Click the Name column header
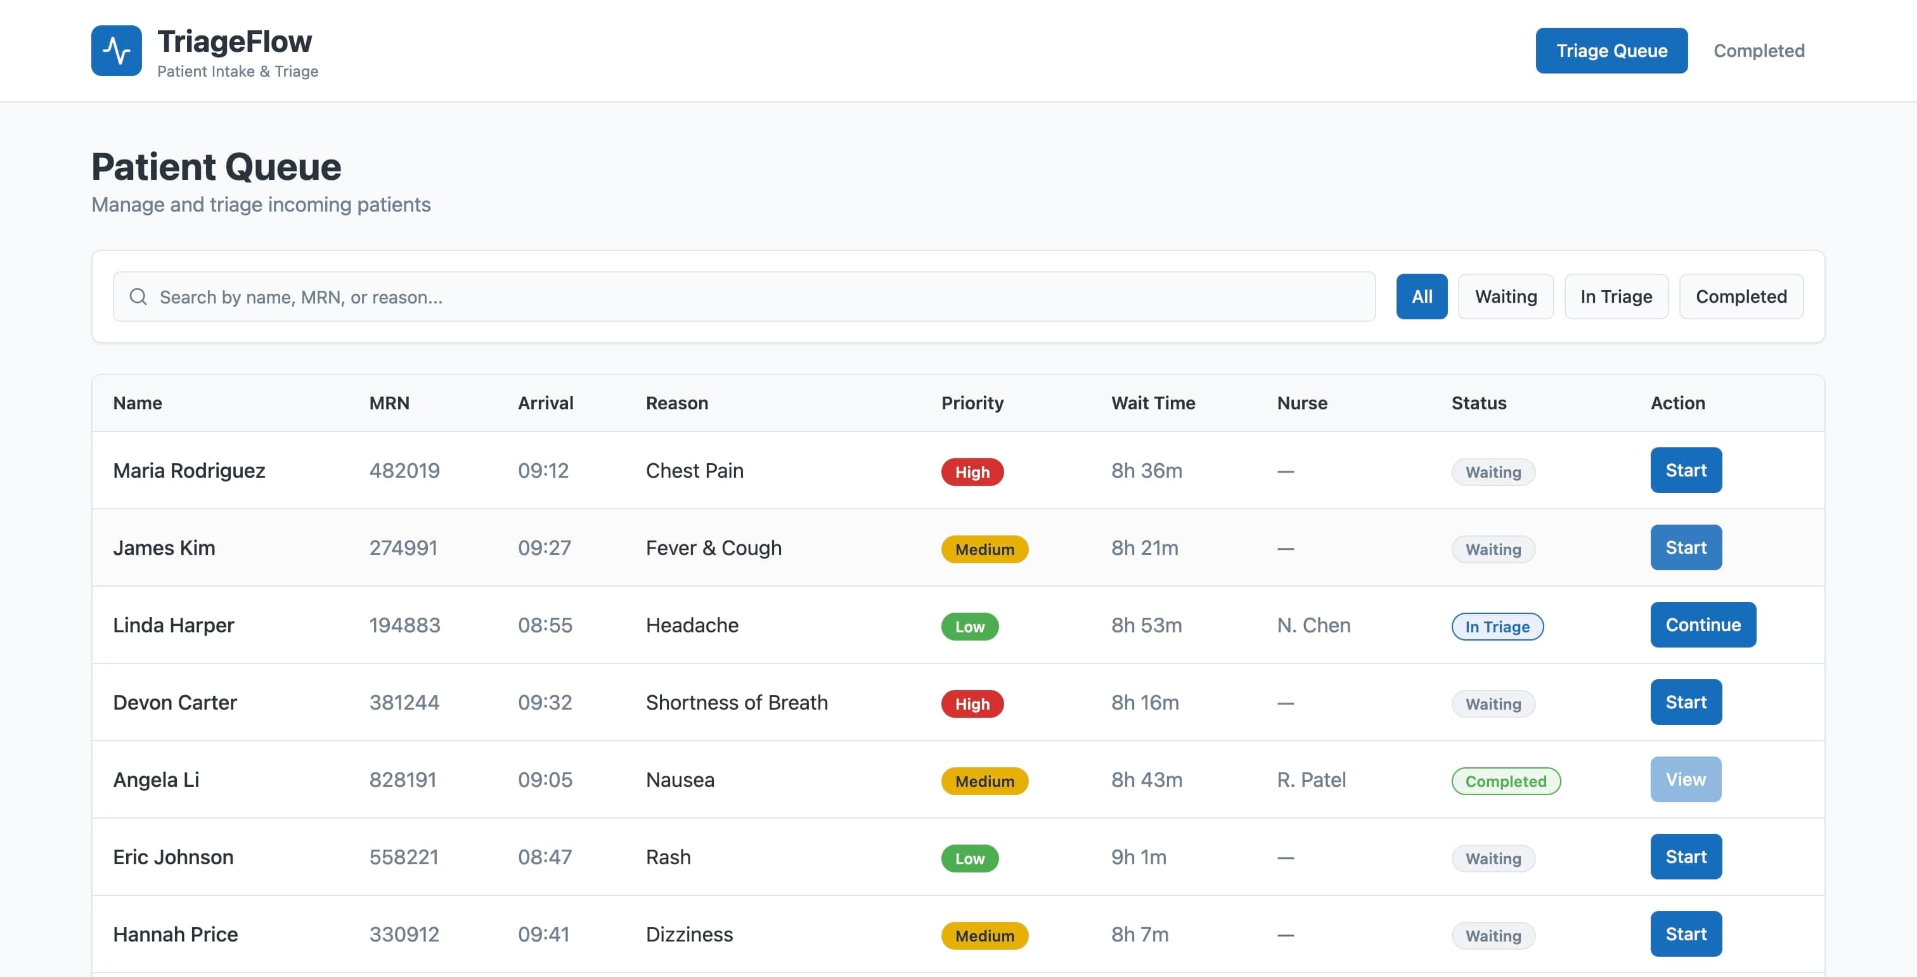The image size is (1917, 977). point(138,403)
